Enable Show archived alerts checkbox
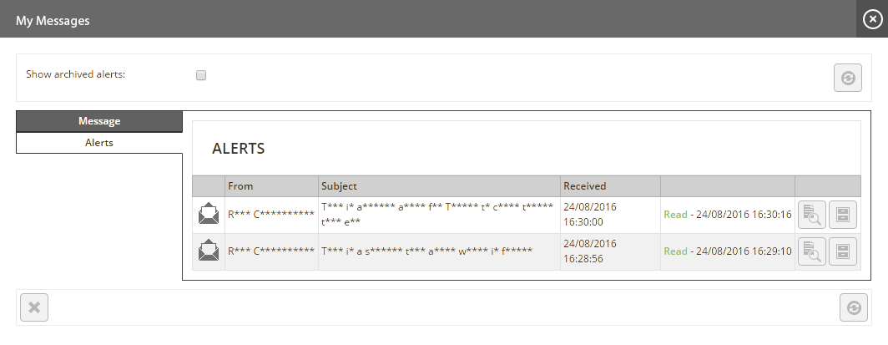Screen dimensions: 888x345 pos(201,75)
